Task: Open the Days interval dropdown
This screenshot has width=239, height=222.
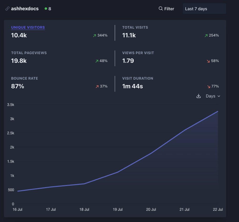Action: coord(213,96)
